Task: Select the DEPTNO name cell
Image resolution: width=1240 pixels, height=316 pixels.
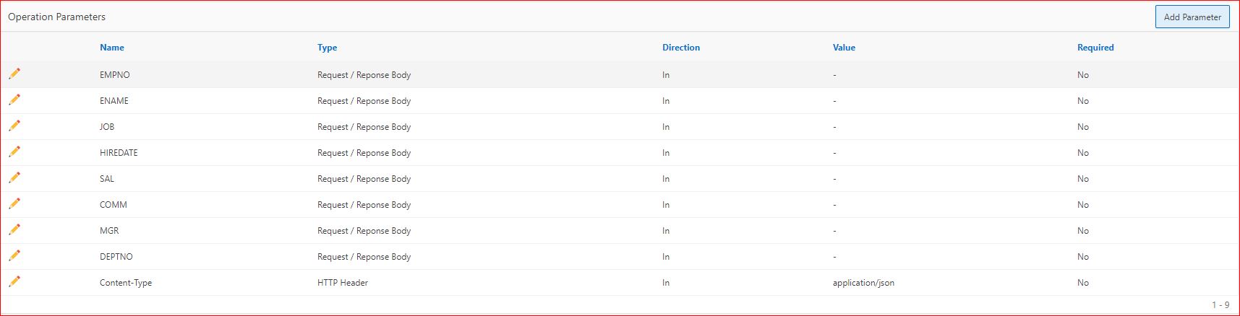Action: coord(116,257)
